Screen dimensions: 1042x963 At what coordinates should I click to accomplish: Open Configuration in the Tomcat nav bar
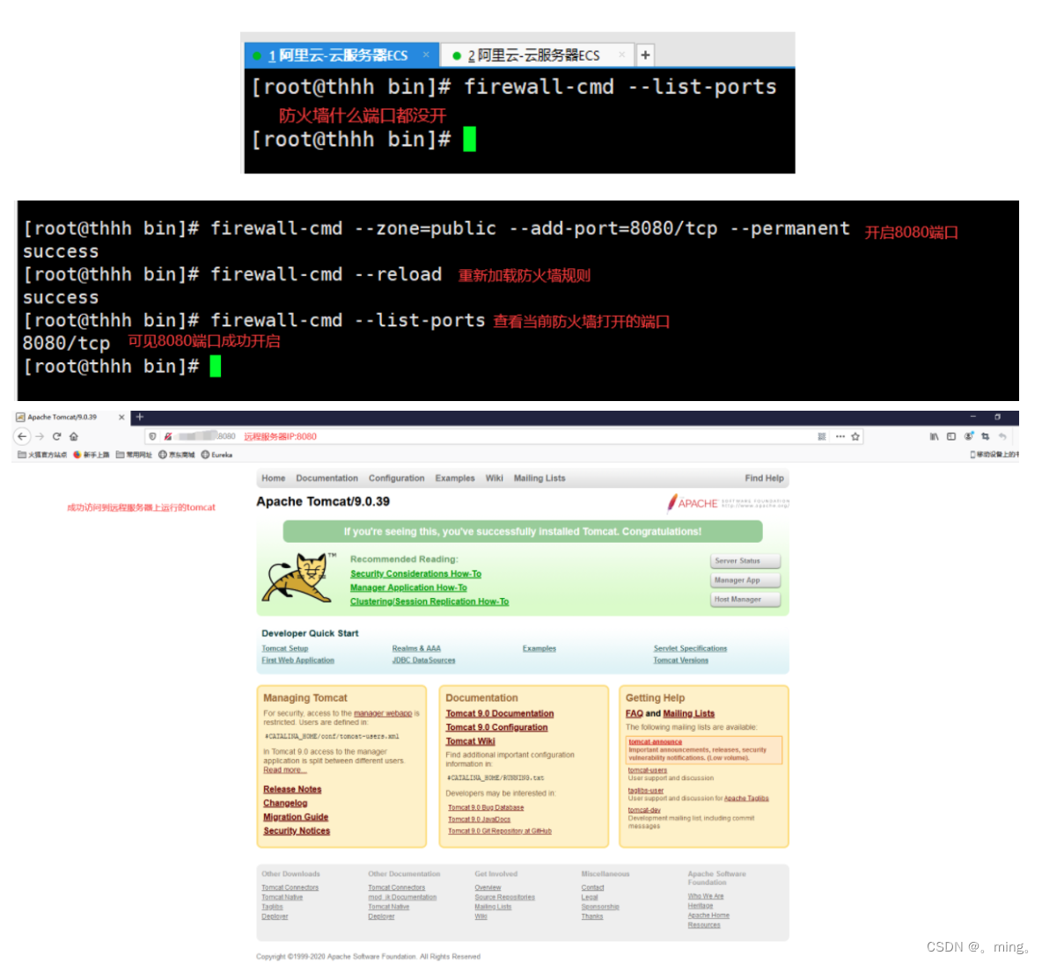[397, 478]
